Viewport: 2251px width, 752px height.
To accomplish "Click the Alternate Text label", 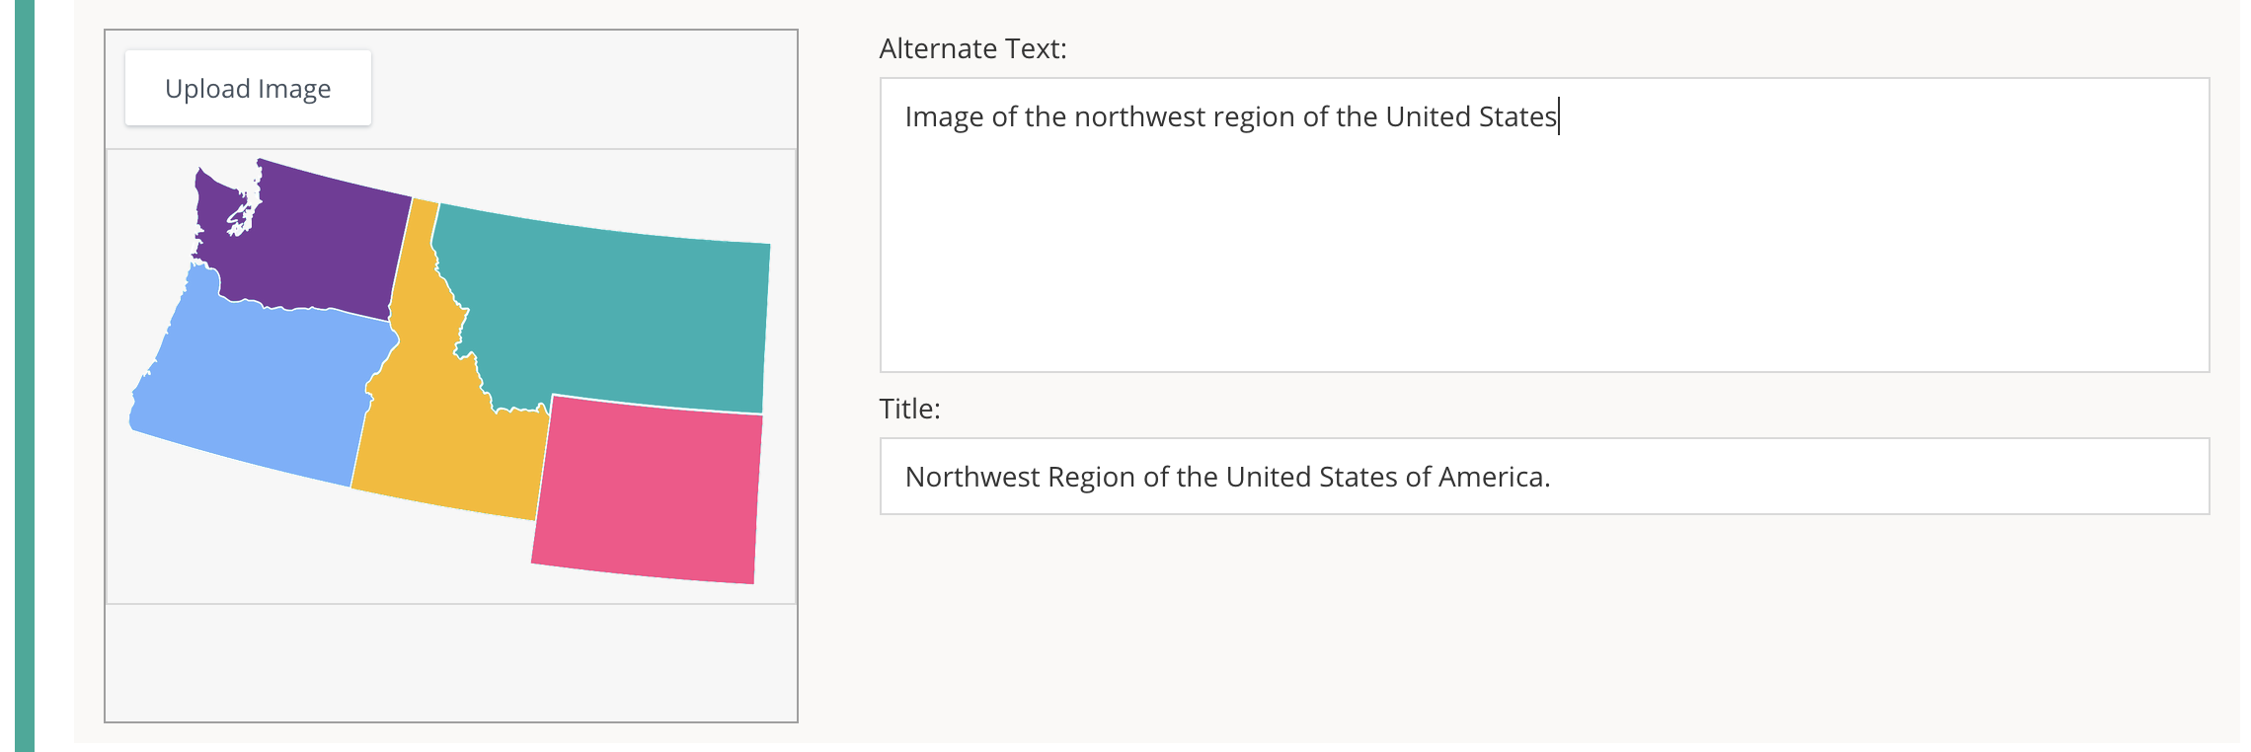I will click(971, 46).
